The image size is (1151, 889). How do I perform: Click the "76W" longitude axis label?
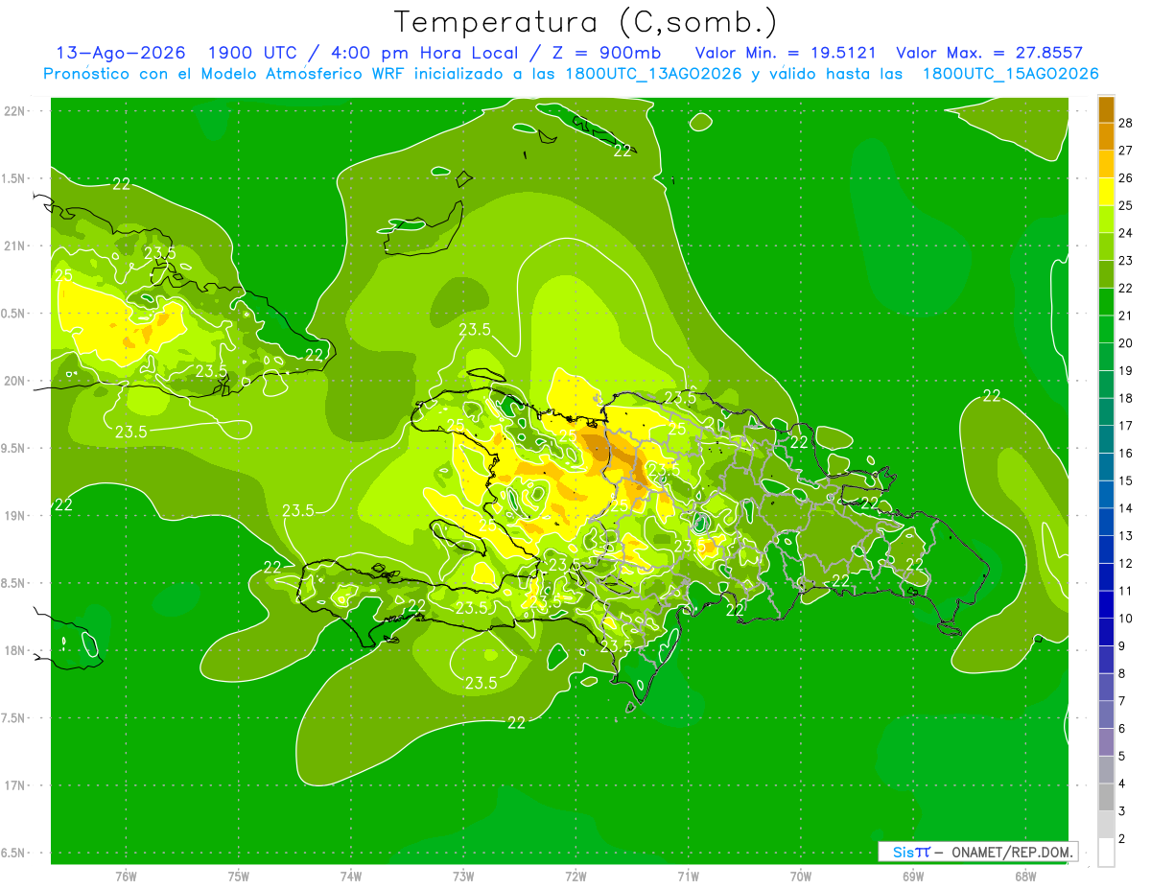126,876
